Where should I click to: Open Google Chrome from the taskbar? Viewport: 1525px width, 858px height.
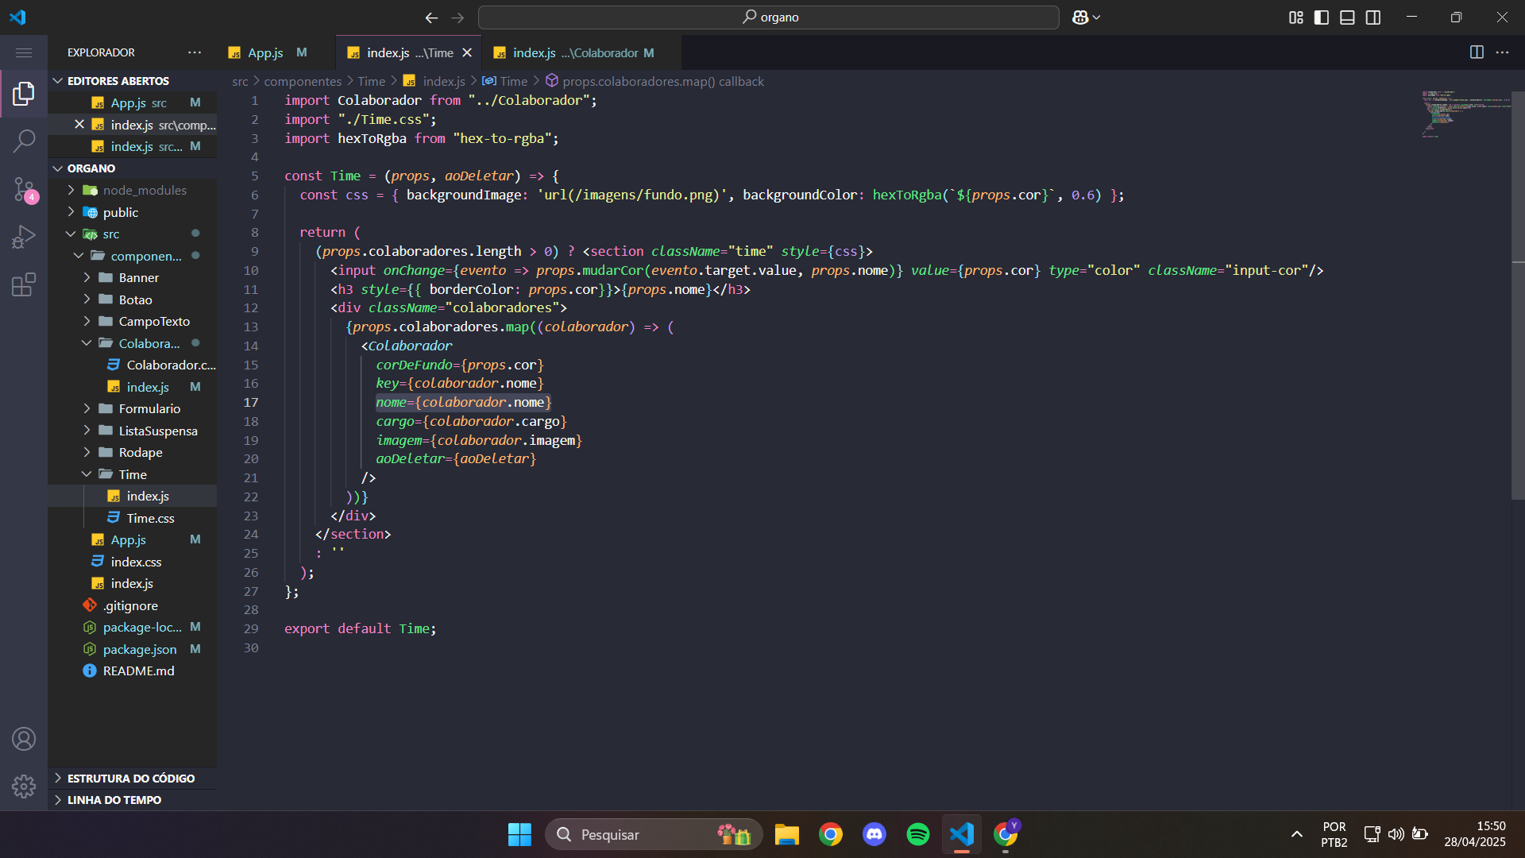point(831,834)
